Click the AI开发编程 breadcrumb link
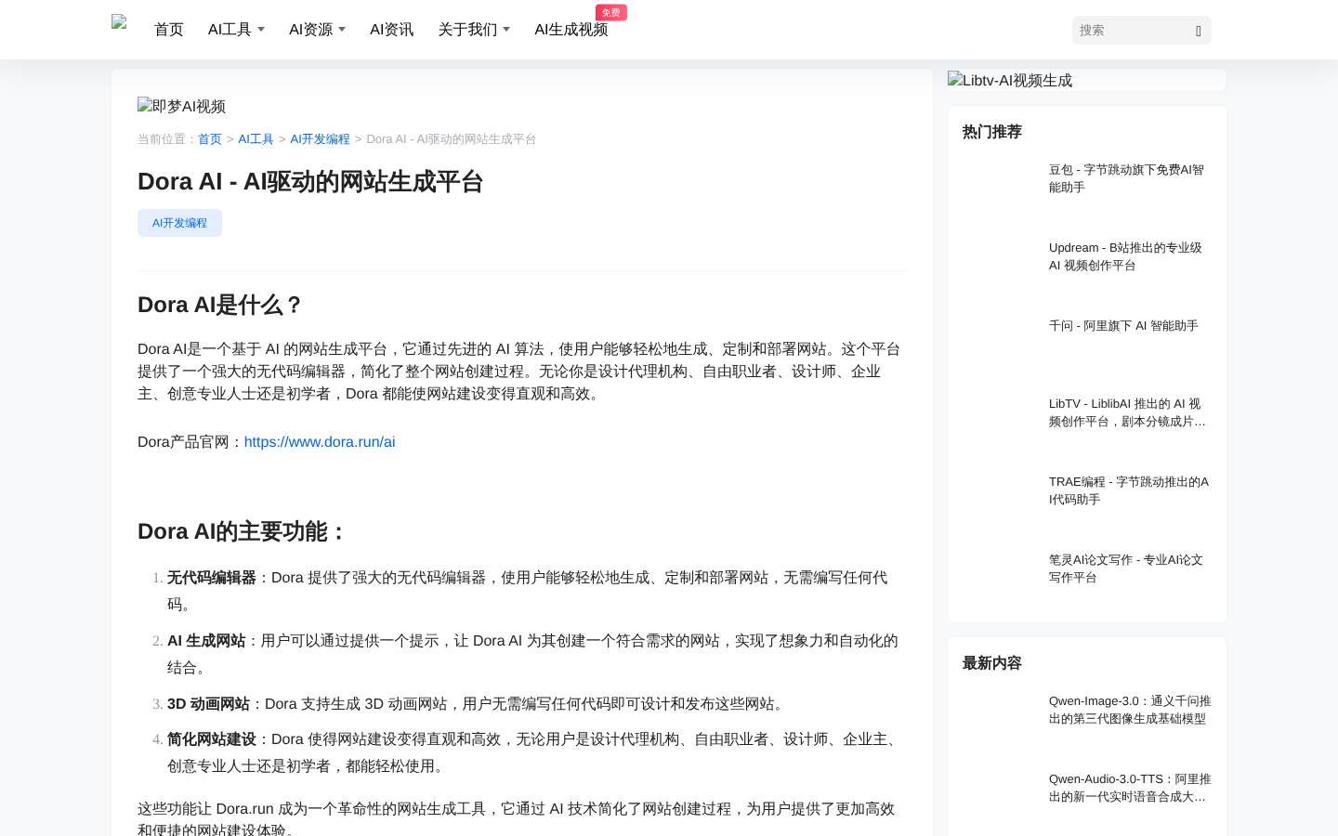The image size is (1338, 836). (x=320, y=139)
